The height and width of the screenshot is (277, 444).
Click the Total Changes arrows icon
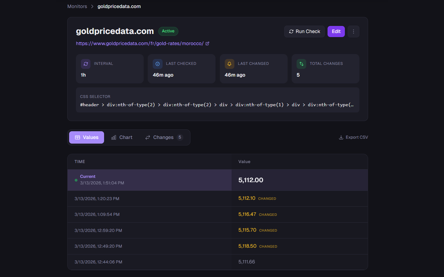pyautogui.click(x=301, y=64)
